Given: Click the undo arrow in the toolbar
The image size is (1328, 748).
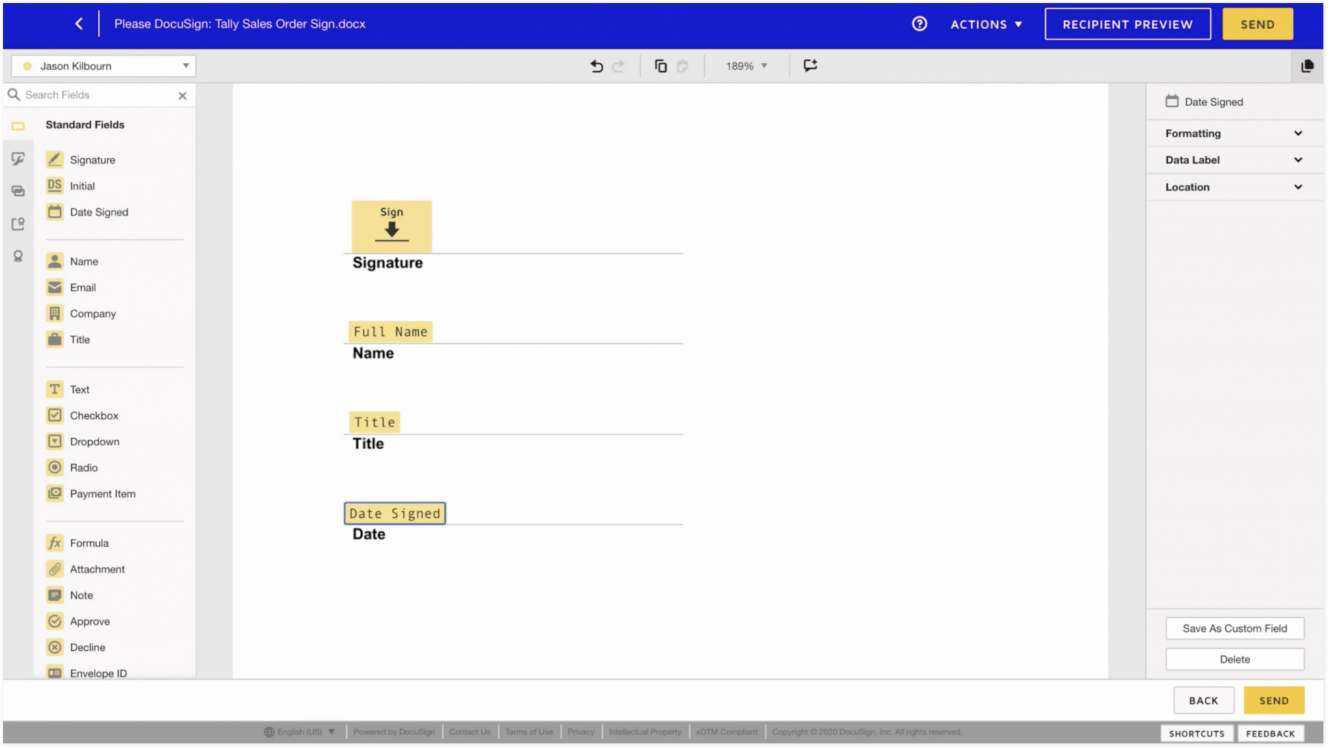Looking at the screenshot, I should point(597,66).
